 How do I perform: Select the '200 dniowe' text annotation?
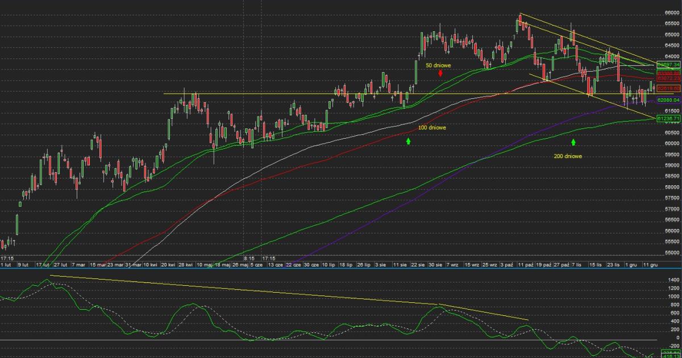(568, 156)
